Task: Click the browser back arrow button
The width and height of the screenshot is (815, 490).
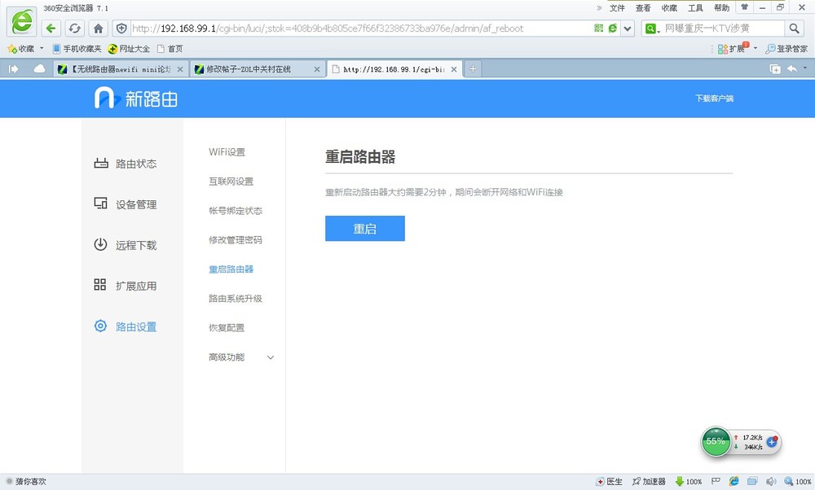Action: (x=51, y=28)
